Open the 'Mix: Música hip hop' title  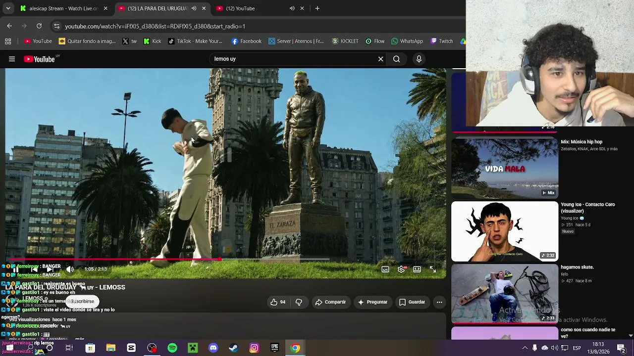(581, 142)
